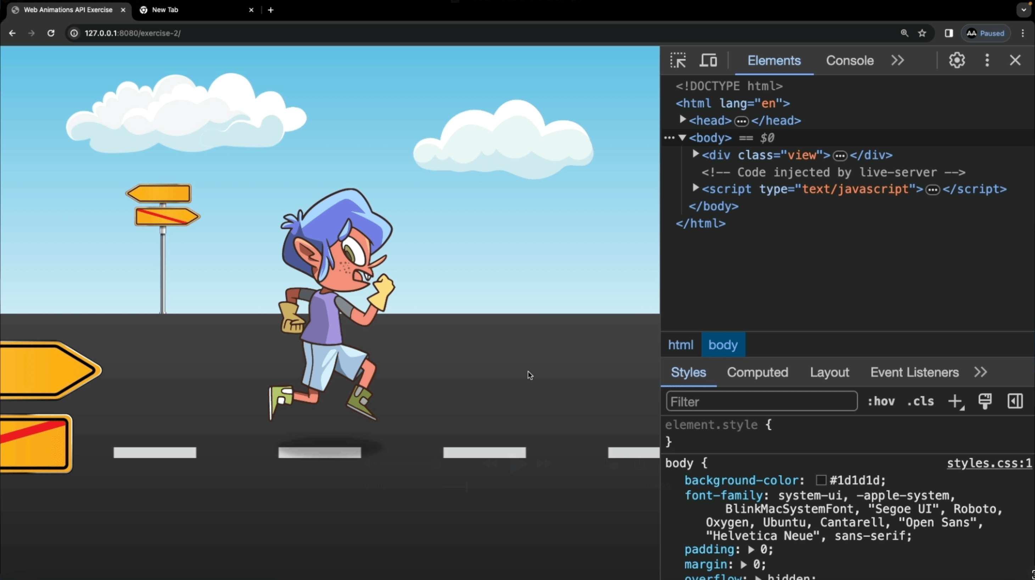
Task: Select the html lang="en" element row
Action: [x=732, y=103]
